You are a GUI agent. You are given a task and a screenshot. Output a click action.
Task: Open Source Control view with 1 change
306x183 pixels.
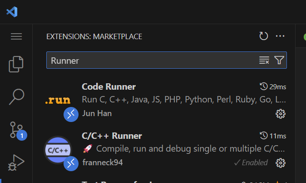(18, 131)
